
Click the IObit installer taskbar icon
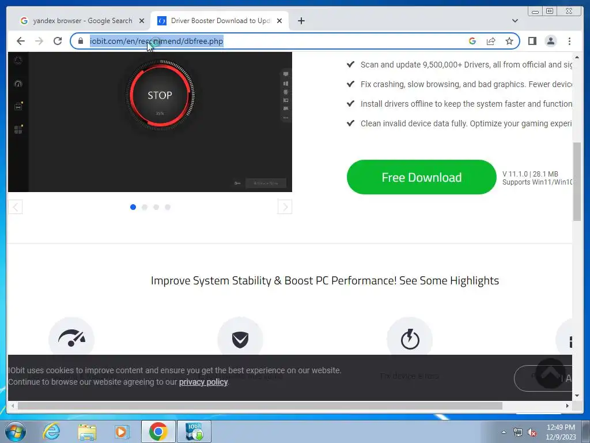pos(194,431)
